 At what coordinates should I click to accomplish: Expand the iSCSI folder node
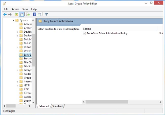pos(17,86)
